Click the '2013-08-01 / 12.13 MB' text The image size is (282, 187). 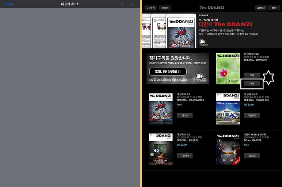(256, 137)
